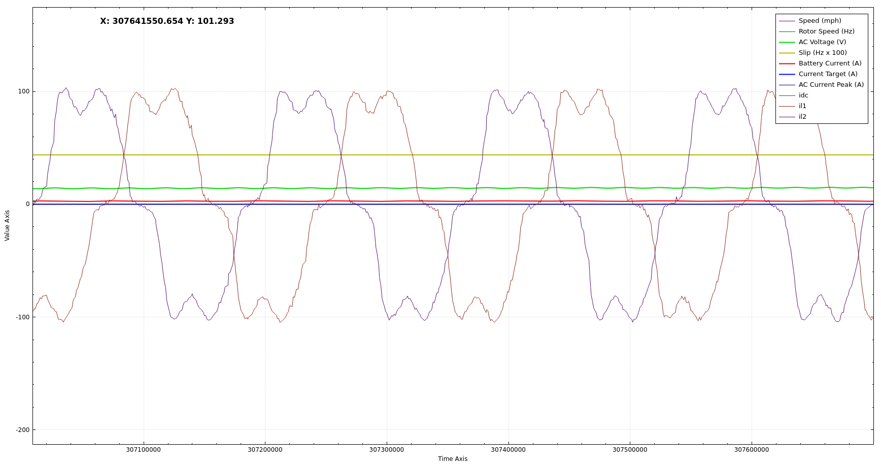Click the X/Y cursor coordinates readout
This screenshot has width=881, height=466.
(x=167, y=21)
